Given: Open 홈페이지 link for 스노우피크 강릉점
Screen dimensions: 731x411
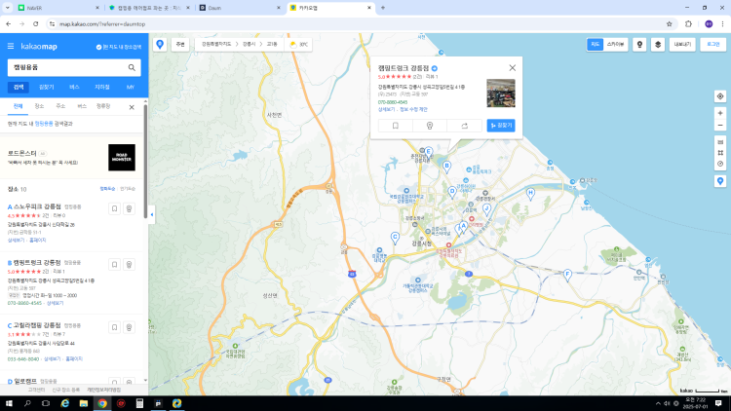Looking at the screenshot, I should 38,240.
